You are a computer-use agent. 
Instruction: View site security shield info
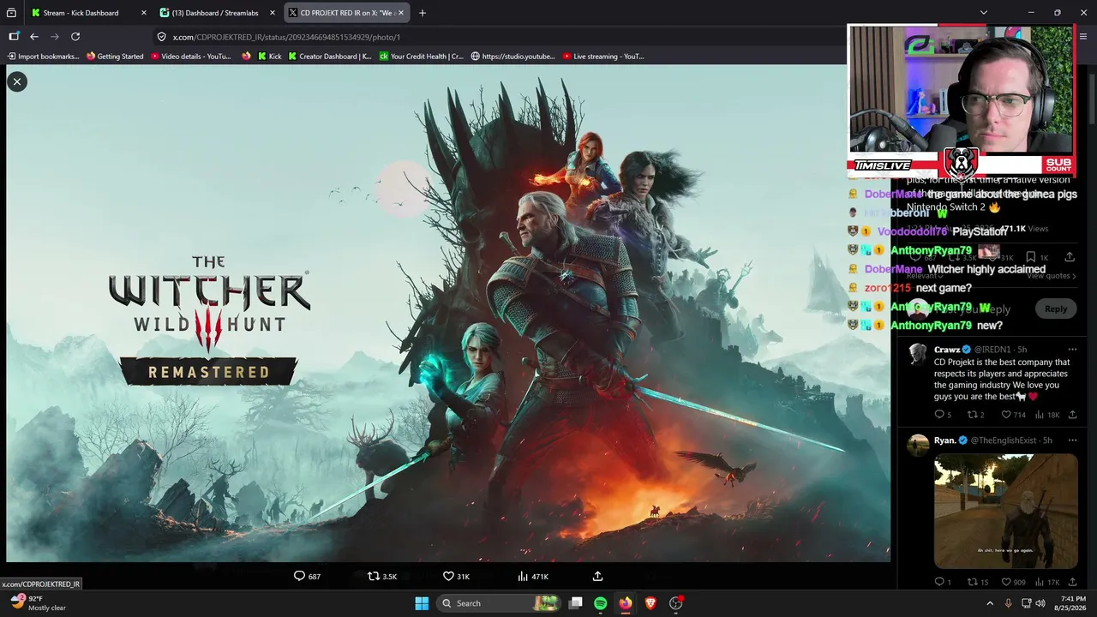161,37
